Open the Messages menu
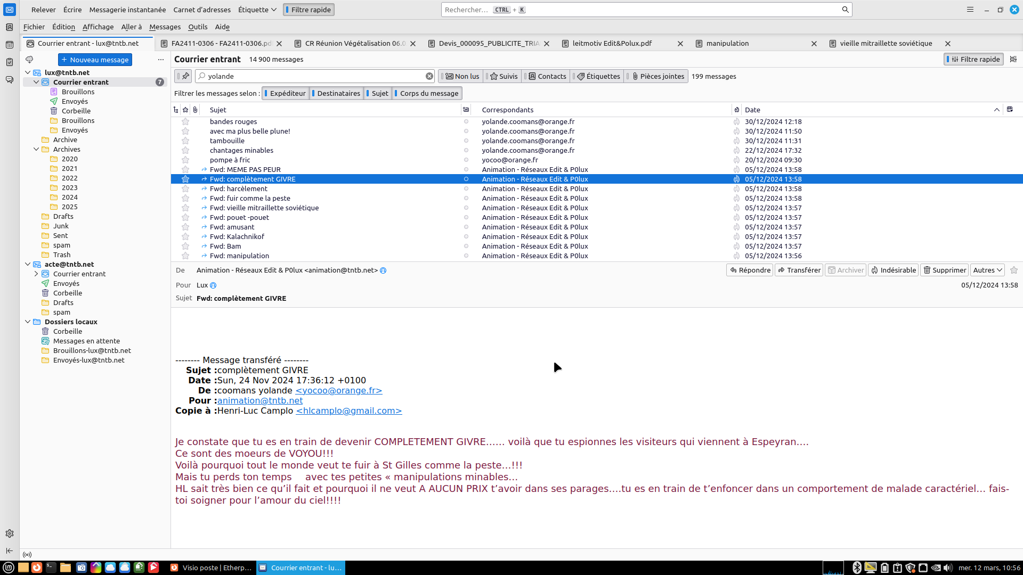 click(x=165, y=27)
